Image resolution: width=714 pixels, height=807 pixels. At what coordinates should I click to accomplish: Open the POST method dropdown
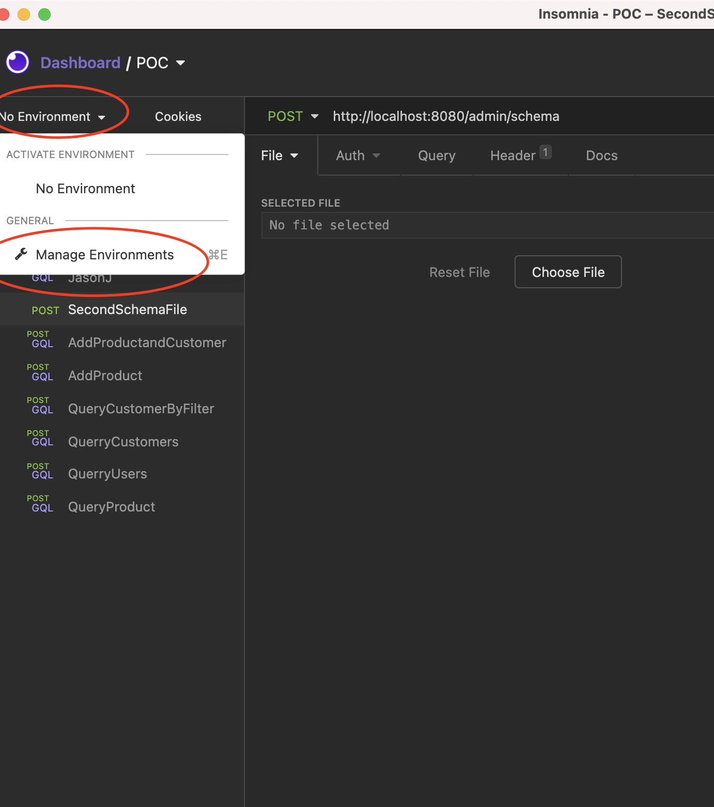293,116
